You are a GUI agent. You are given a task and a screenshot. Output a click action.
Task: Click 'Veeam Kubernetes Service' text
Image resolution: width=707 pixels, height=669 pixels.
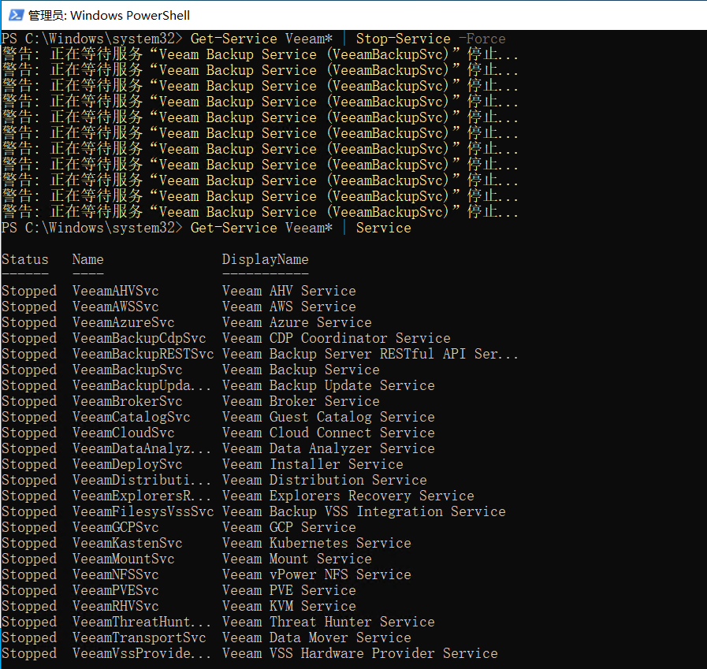tap(317, 543)
